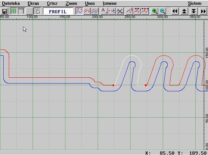Click the double down arrow pan button

194,11
